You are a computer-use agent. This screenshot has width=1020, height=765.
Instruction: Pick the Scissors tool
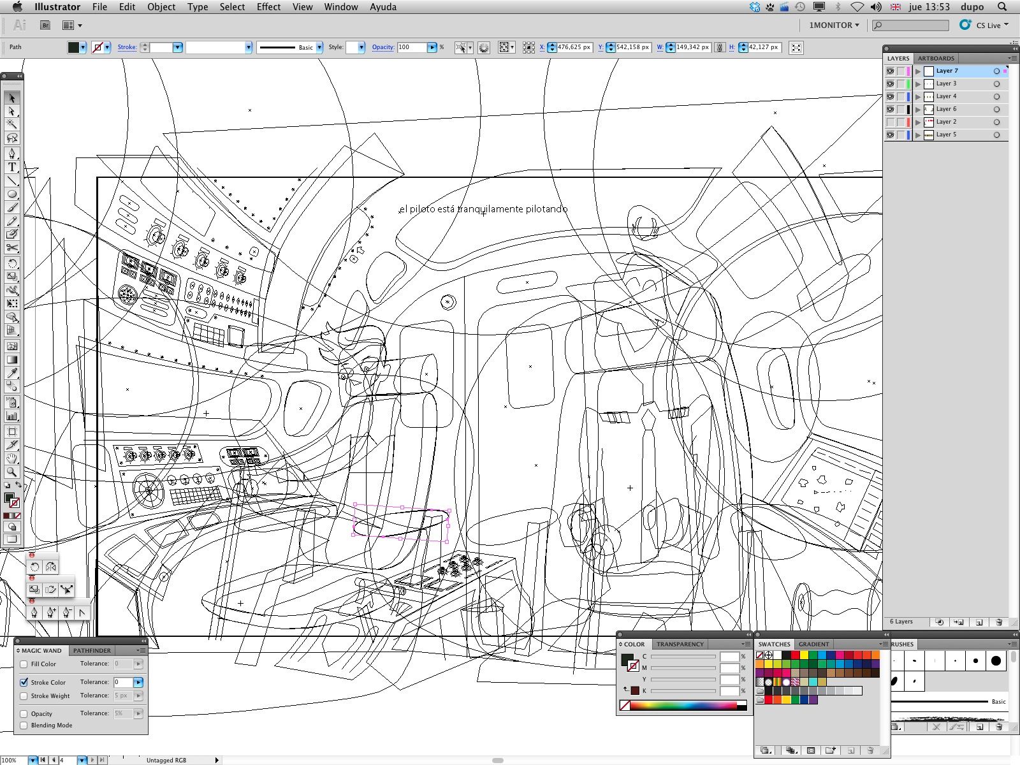(12, 248)
